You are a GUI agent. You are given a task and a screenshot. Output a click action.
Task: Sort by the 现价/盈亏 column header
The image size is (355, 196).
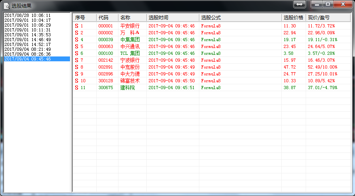click(328, 18)
